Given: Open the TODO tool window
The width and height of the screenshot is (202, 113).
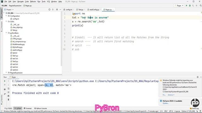Looking at the screenshot, I should (x=8, y=108).
